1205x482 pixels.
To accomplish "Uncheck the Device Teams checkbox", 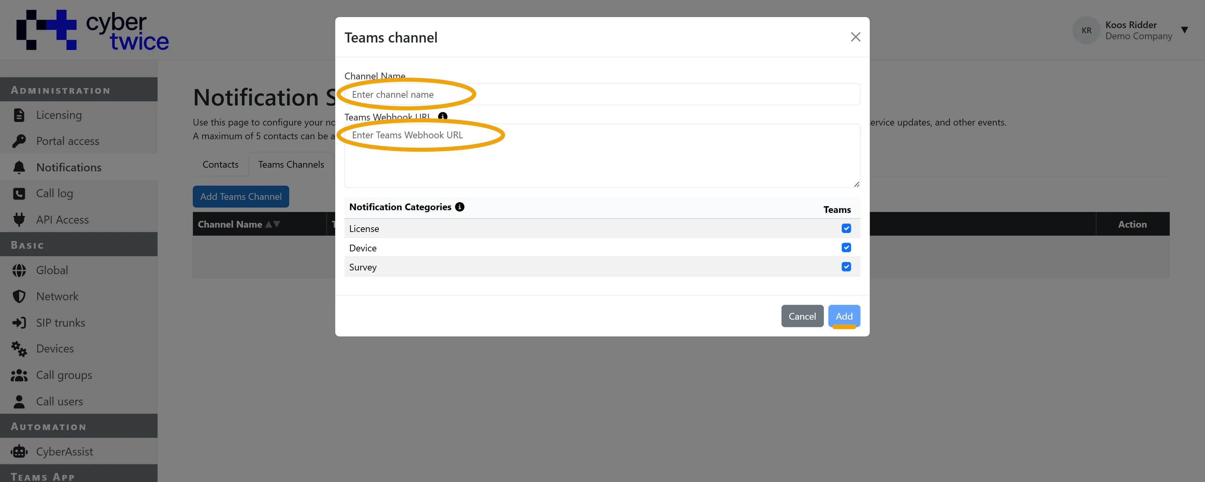I will [846, 248].
